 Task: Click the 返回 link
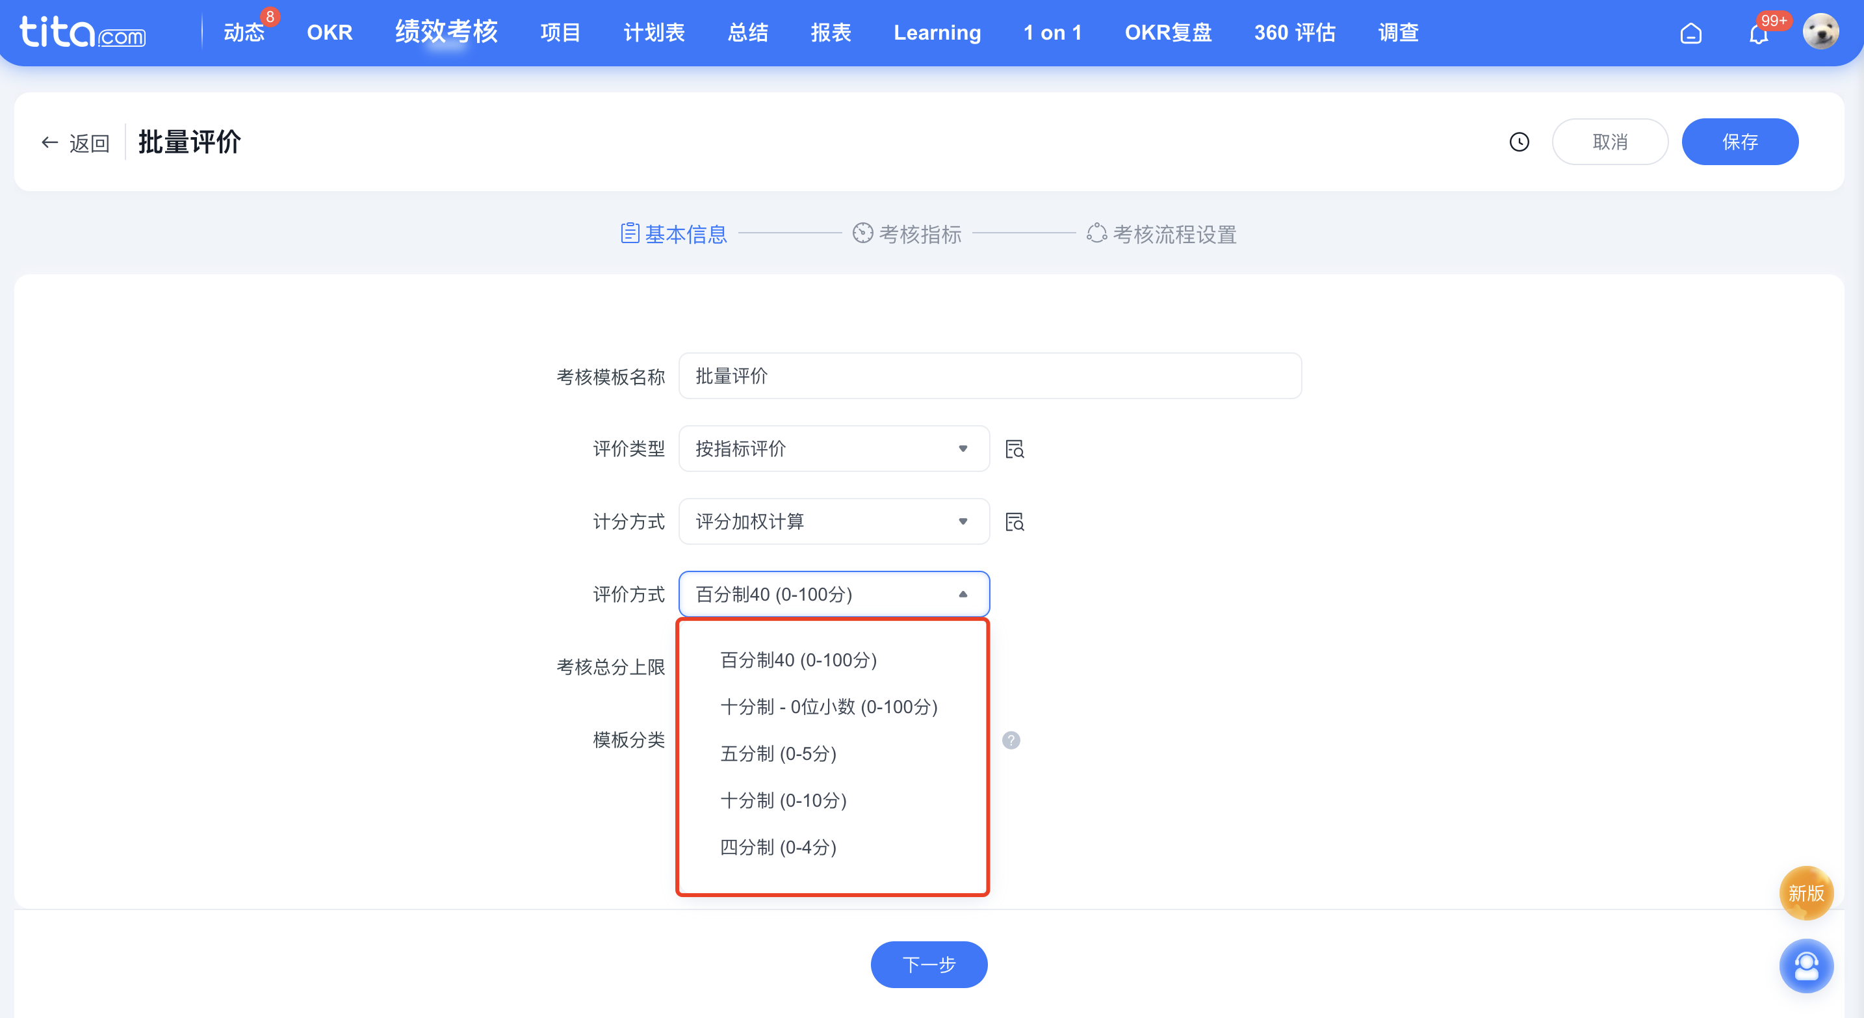[86, 142]
